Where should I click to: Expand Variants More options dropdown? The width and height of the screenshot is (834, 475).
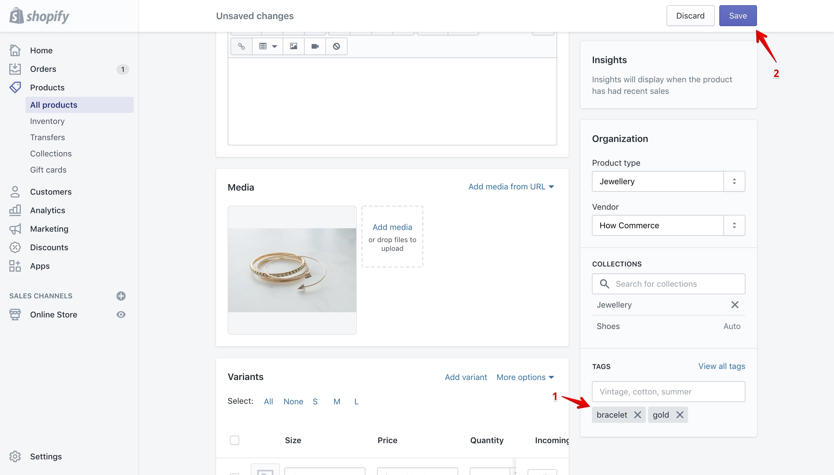tap(525, 377)
